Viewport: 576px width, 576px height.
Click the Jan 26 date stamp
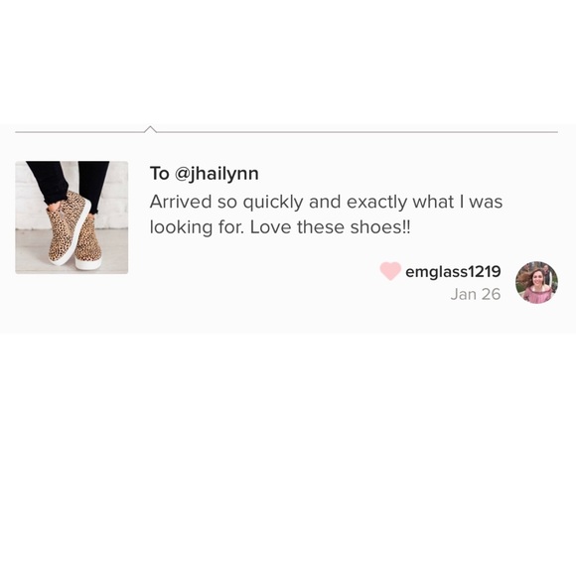pyautogui.click(x=476, y=294)
